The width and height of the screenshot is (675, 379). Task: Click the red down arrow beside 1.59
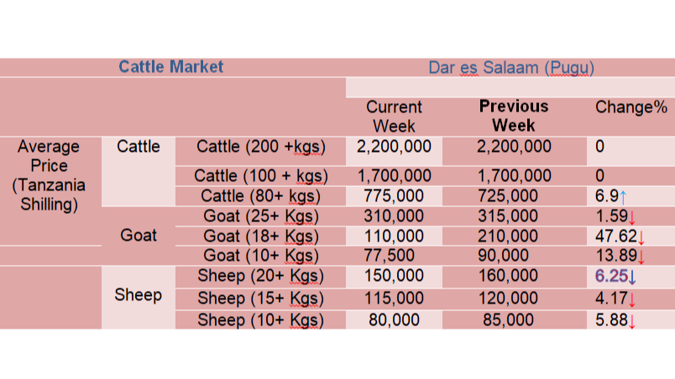631,217
